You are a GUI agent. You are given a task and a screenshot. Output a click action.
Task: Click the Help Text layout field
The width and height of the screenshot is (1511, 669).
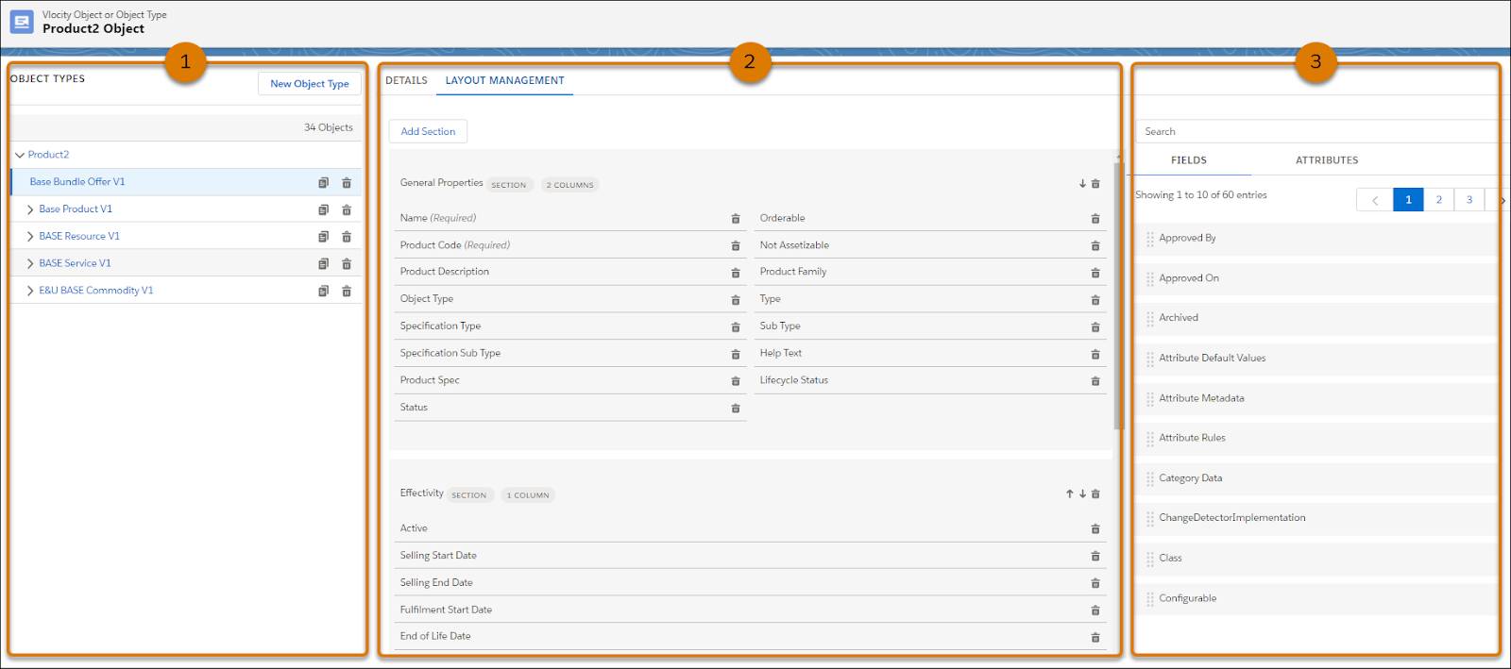[x=930, y=353]
